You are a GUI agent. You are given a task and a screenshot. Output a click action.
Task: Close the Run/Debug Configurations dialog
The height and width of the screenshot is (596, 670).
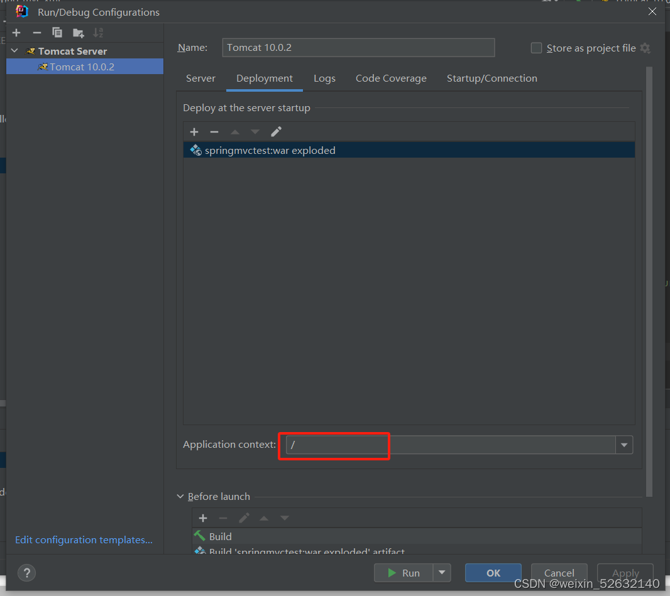point(652,11)
